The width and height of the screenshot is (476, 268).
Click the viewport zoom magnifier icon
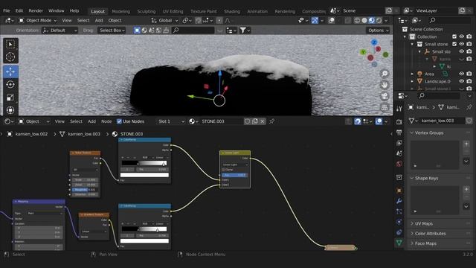(385, 74)
